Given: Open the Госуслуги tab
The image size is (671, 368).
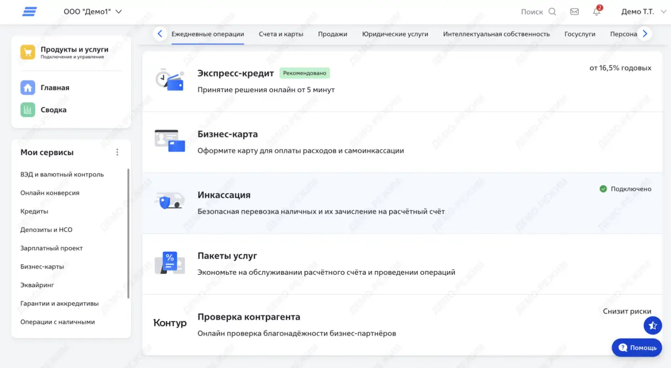Looking at the screenshot, I should click(579, 33).
